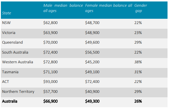Click Northern Territory female balance $40,900

[x=92, y=92]
